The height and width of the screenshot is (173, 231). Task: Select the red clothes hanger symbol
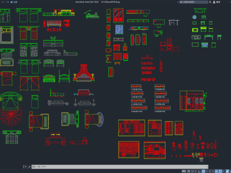click(x=147, y=57)
